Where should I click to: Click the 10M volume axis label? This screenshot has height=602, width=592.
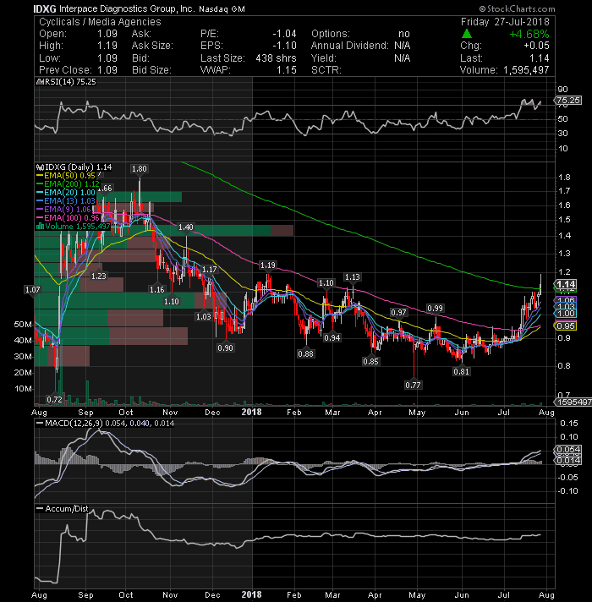(x=23, y=389)
